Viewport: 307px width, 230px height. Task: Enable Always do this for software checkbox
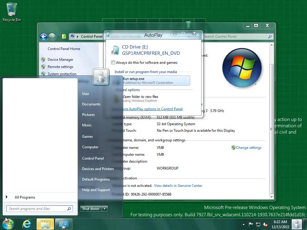pyautogui.click(x=113, y=63)
